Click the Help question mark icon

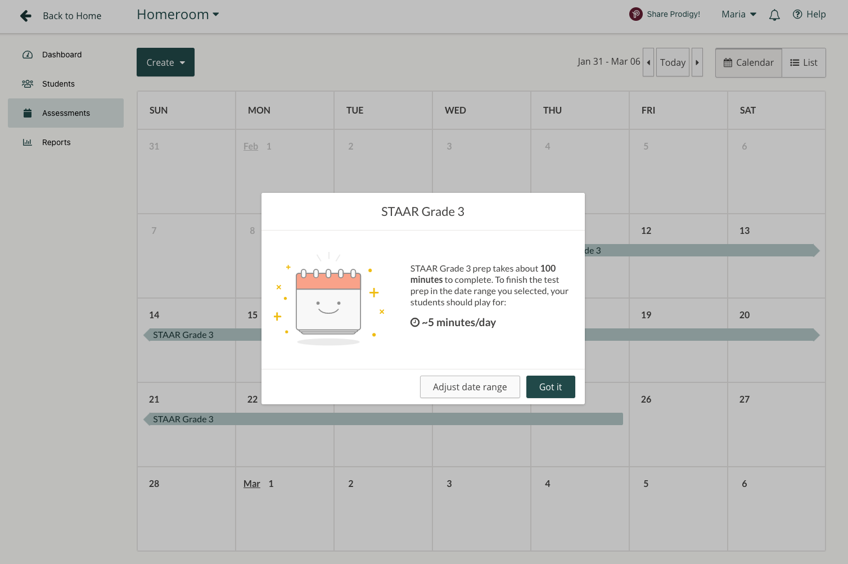coord(797,15)
